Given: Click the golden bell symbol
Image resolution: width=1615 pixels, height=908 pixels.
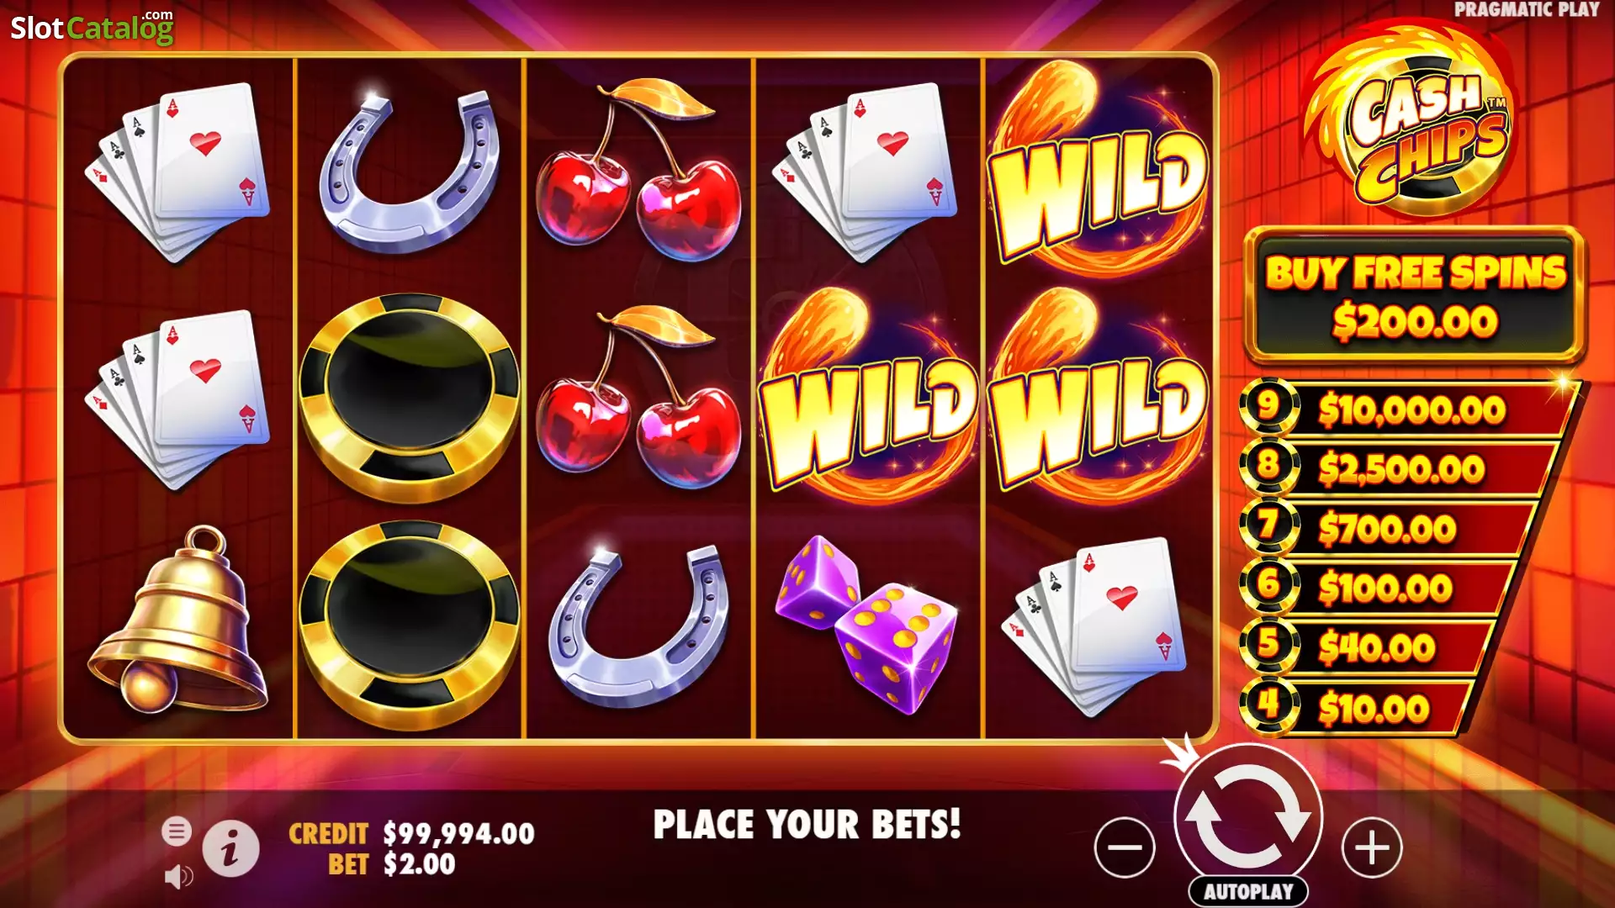Looking at the screenshot, I should 177,620.
